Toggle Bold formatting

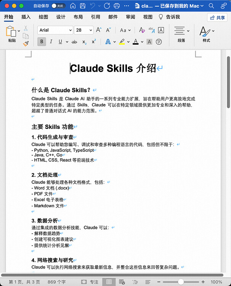click(x=42, y=42)
